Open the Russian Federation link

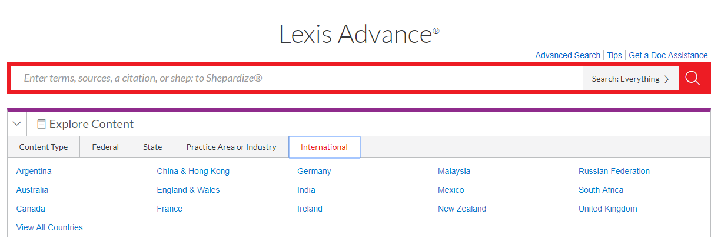tap(614, 171)
